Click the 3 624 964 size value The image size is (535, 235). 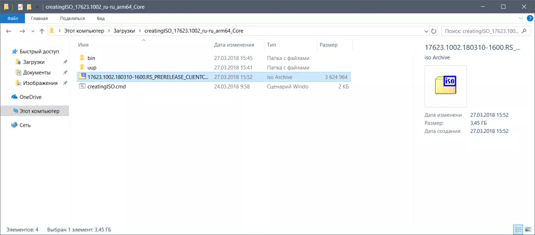(336, 77)
